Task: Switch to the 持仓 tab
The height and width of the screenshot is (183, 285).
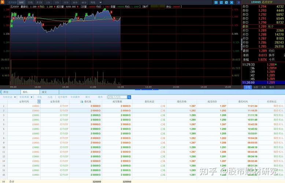Action: tap(6, 92)
